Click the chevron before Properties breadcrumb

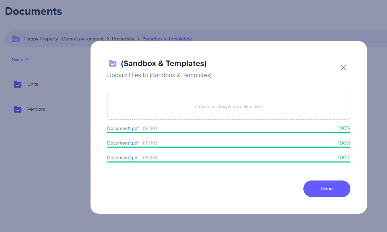(108, 39)
